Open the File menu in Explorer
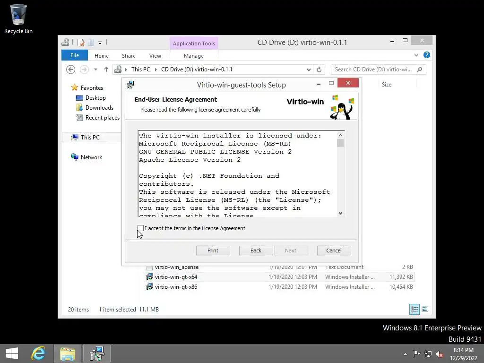484x363 pixels. (x=74, y=55)
